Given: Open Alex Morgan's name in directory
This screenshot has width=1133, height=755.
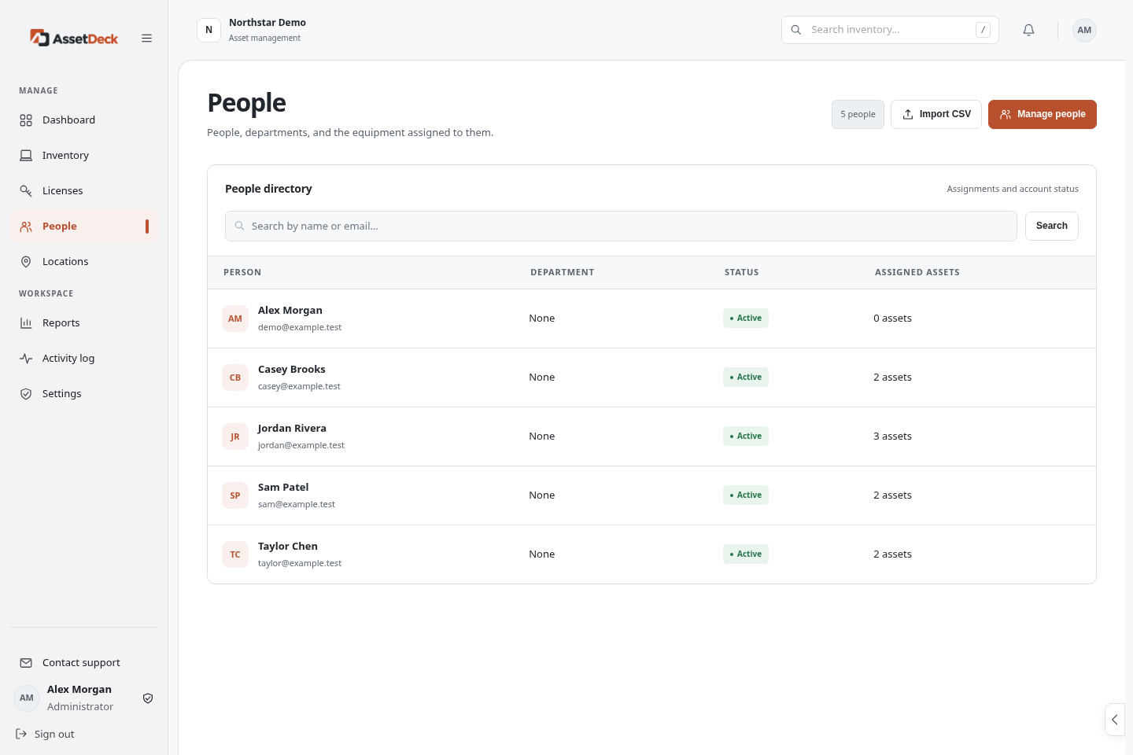Looking at the screenshot, I should point(290,310).
